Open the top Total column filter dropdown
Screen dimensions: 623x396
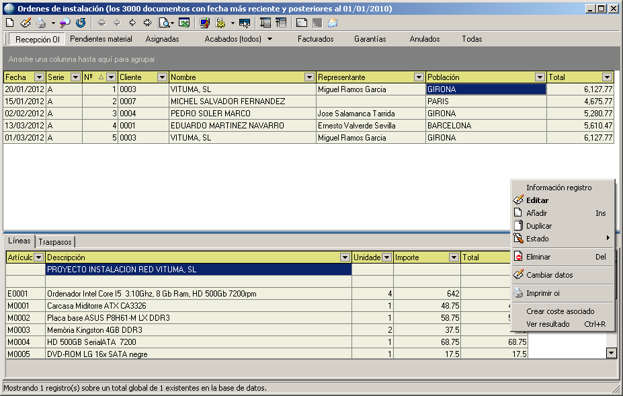(607, 77)
